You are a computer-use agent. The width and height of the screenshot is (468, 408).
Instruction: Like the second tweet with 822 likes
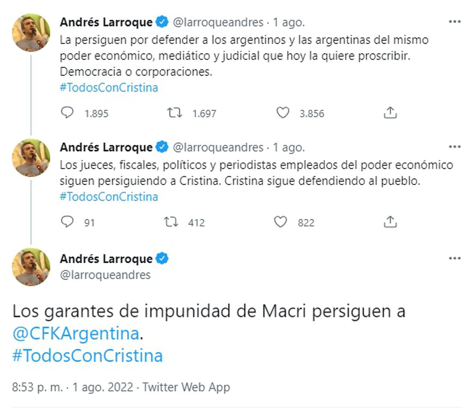[280, 222]
